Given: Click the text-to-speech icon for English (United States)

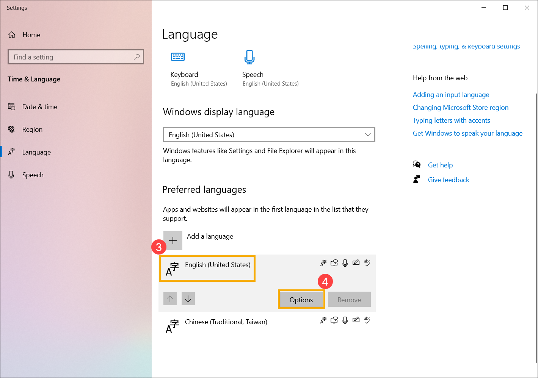Looking at the screenshot, I should (x=334, y=262).
